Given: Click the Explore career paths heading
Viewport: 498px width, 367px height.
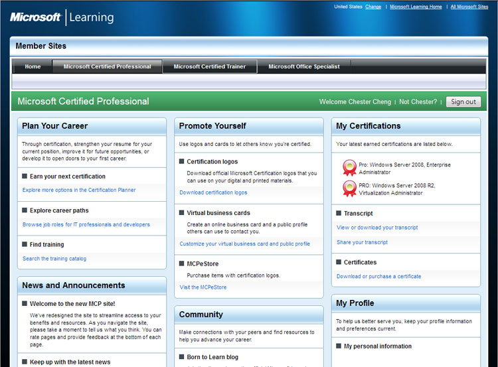Looking at the screenshot, I should tap(59, 210).
